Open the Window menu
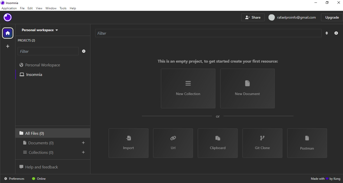The image size is (343, 183). (51, 8)
